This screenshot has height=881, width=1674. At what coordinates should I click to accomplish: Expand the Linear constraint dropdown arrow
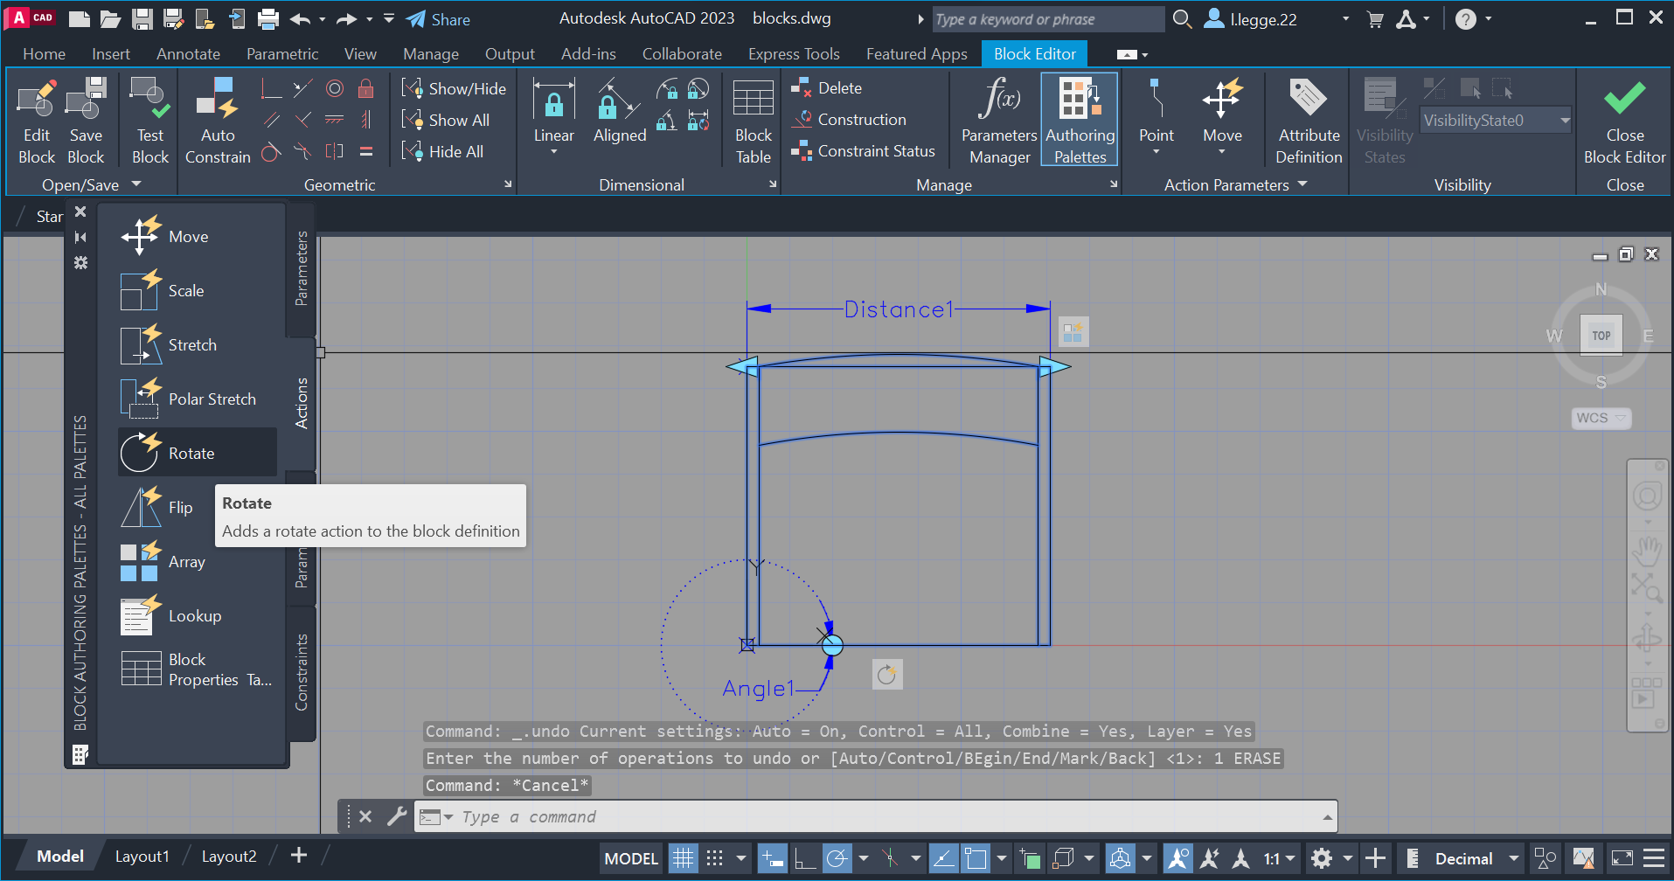[553, 152]
